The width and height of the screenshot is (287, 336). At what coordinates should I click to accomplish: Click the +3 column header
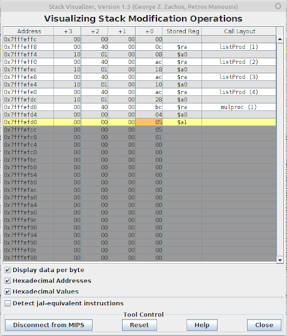pos(68,31)
